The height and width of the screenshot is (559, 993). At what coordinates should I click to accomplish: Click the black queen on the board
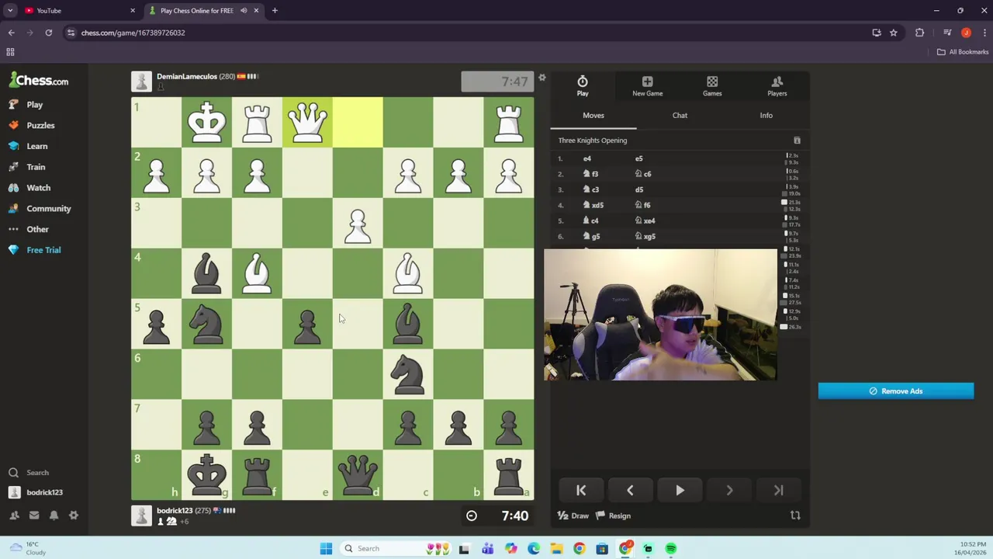(358, 475)
